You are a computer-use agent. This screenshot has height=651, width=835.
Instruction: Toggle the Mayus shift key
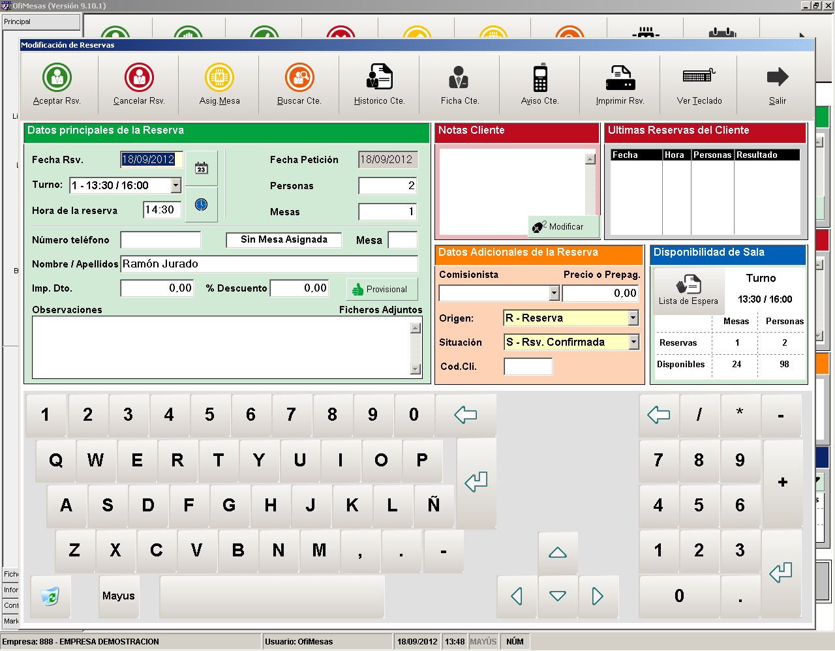(119, 596)
